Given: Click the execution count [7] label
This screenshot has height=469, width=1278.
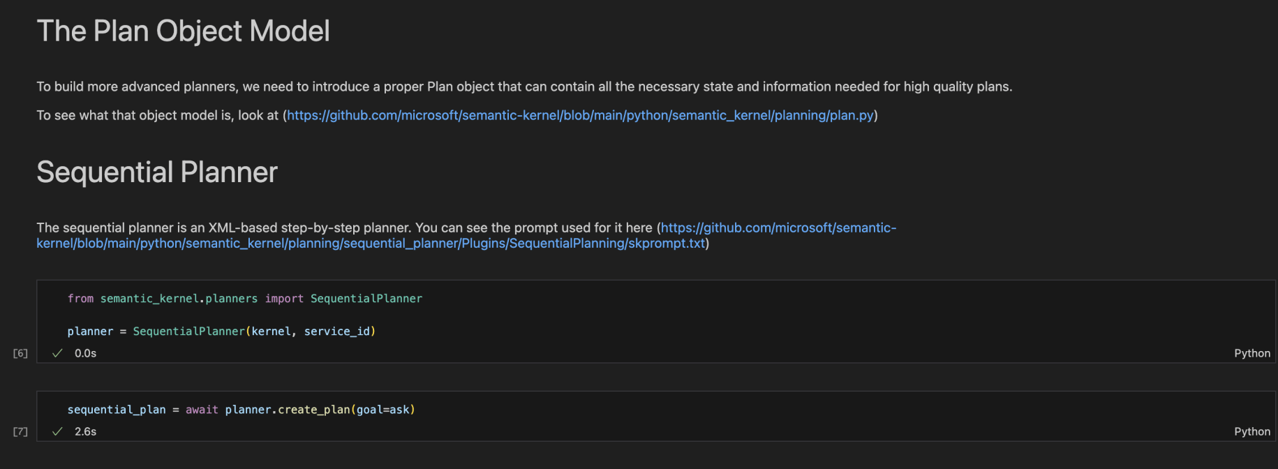Looking at the screenshot, I should point(20,431).
